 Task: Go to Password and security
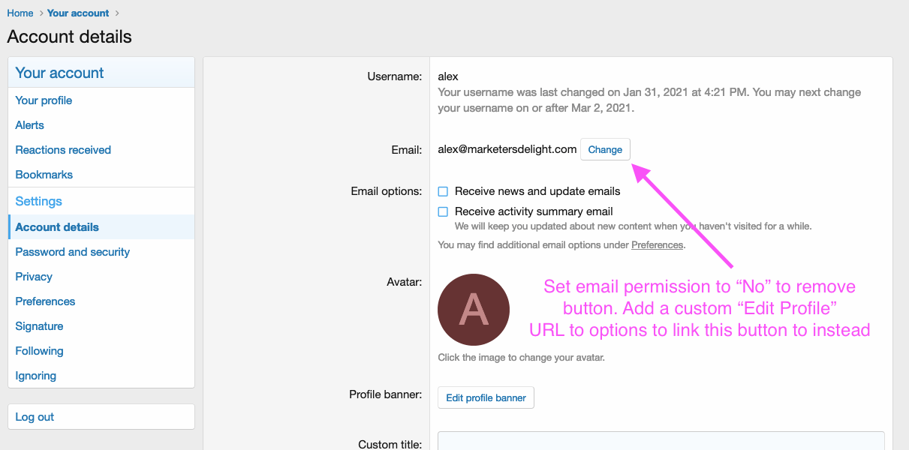73,252
